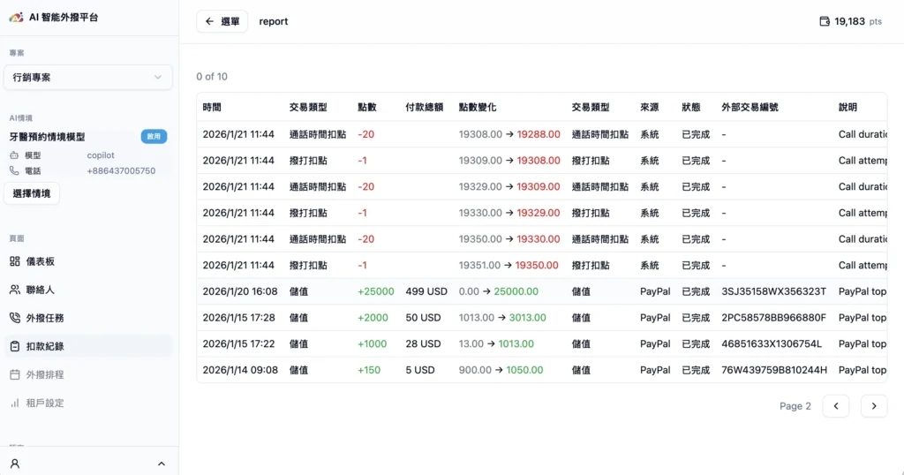Click transaction ID 2PC58578BB966880F
904x475 pixels.
coord(773,318)
